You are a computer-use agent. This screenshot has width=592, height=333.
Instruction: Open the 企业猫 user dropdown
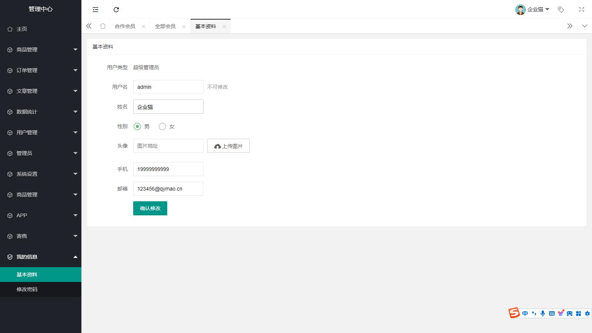533,10
